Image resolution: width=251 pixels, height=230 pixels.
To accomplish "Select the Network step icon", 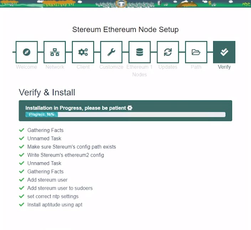I will click(x=55, y=52).
